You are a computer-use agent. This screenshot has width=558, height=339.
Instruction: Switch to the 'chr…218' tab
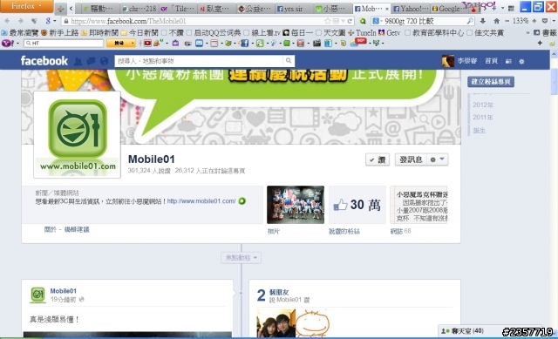pos(139,9)
